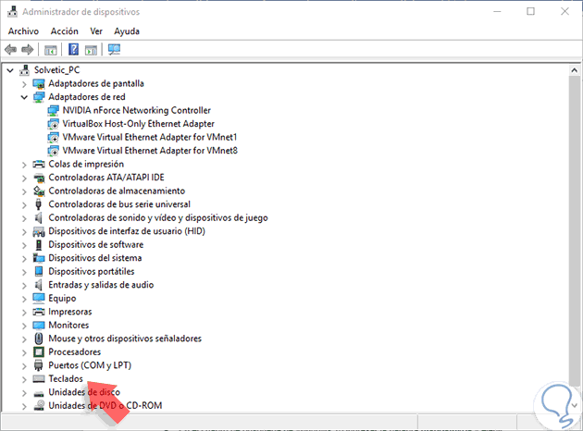Expand Entradas y salidas de audio chevron
583x431 pixels.
(24, 286)
